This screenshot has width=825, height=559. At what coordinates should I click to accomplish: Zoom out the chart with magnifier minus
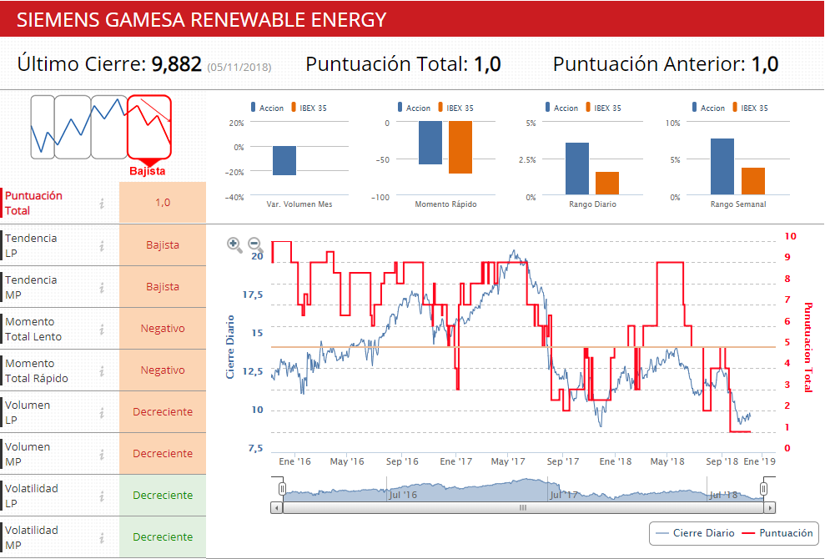tap(256, 244)
